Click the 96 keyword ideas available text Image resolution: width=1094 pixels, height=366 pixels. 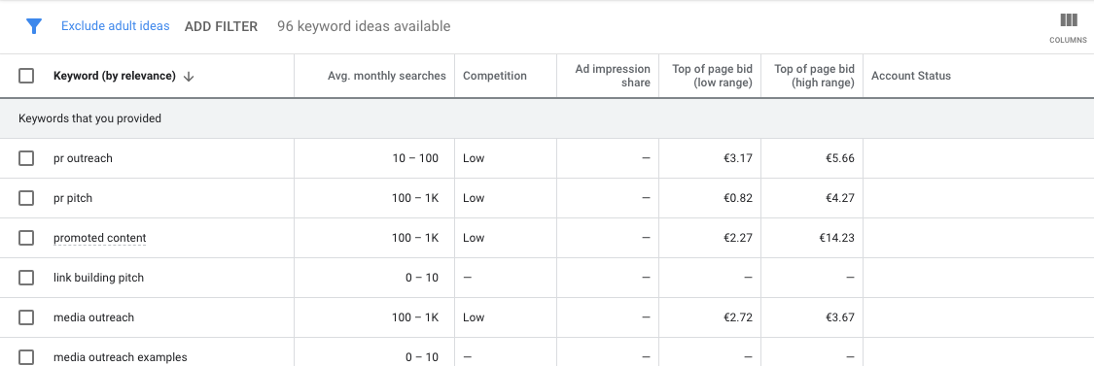click(364, 26)
